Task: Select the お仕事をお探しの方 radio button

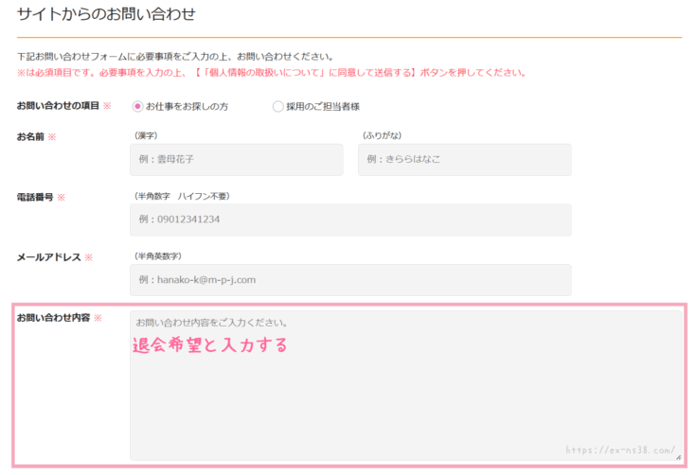Action: pyautogui.click(x=137, y=107)
